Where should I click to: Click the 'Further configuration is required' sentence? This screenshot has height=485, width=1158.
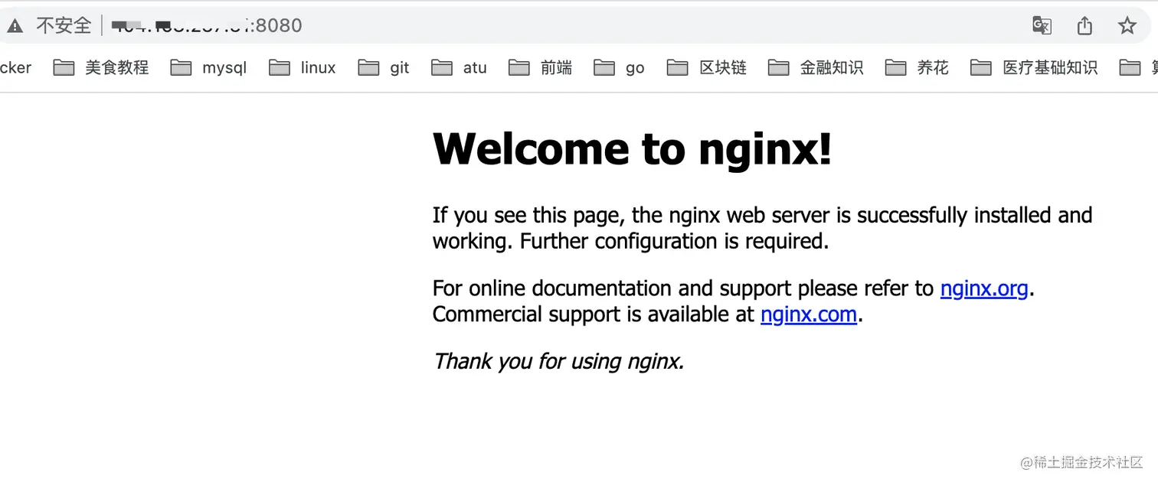675,242
